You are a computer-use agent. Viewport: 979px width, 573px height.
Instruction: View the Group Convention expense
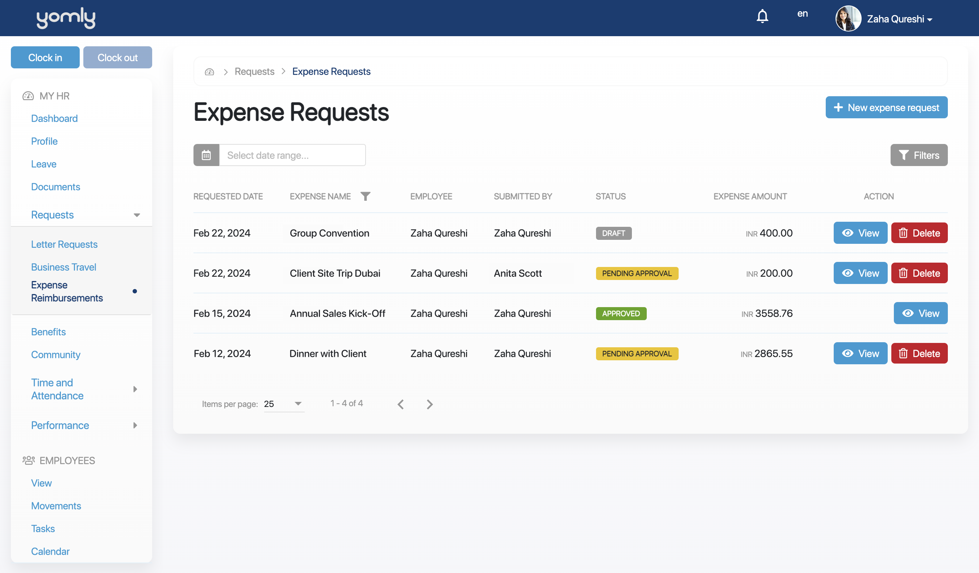860,233
